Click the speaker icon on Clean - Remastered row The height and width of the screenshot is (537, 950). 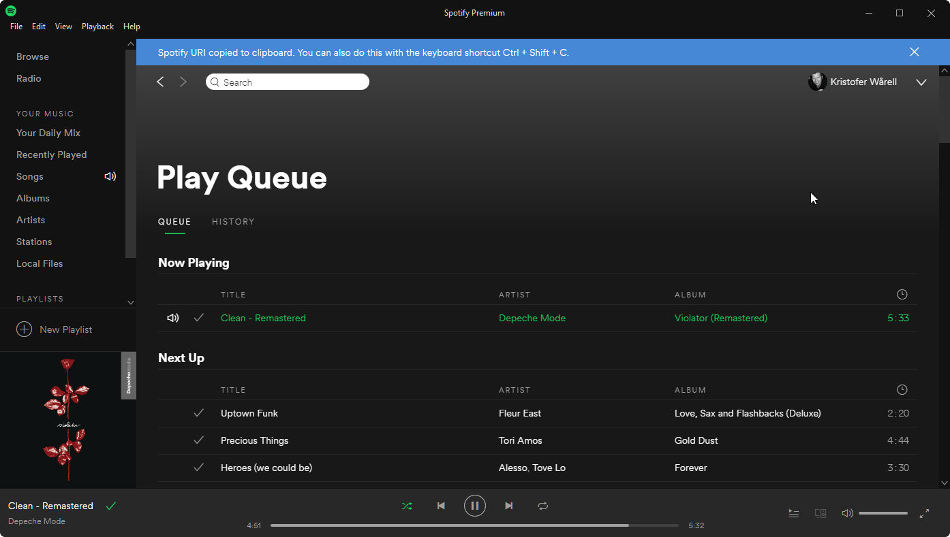173,318
